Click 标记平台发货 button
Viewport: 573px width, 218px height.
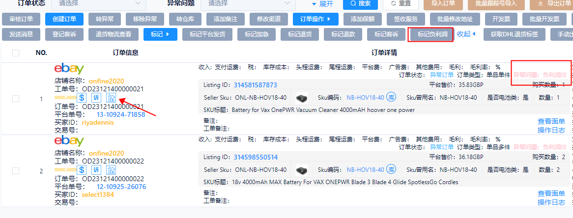[207, 34]
